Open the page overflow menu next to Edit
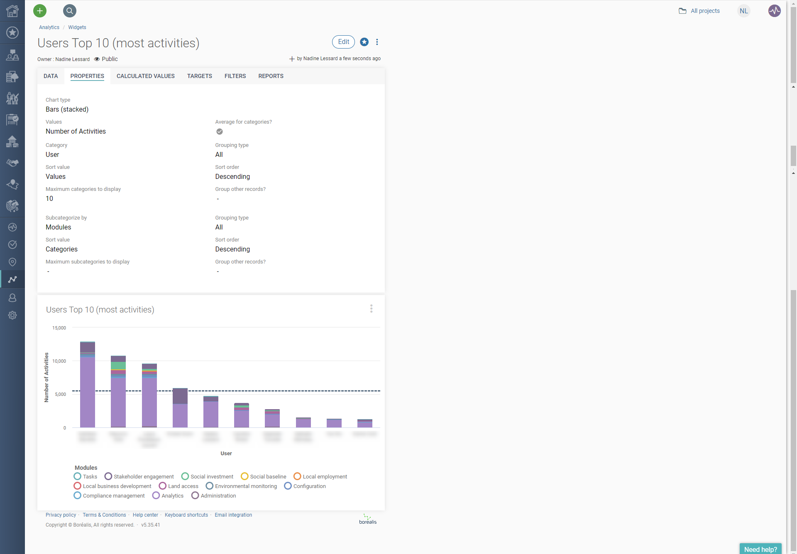The width and height of the screenshot is (797, 554). [377, 42]
